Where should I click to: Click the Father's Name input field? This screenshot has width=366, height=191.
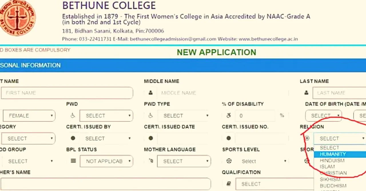[106, 184]
